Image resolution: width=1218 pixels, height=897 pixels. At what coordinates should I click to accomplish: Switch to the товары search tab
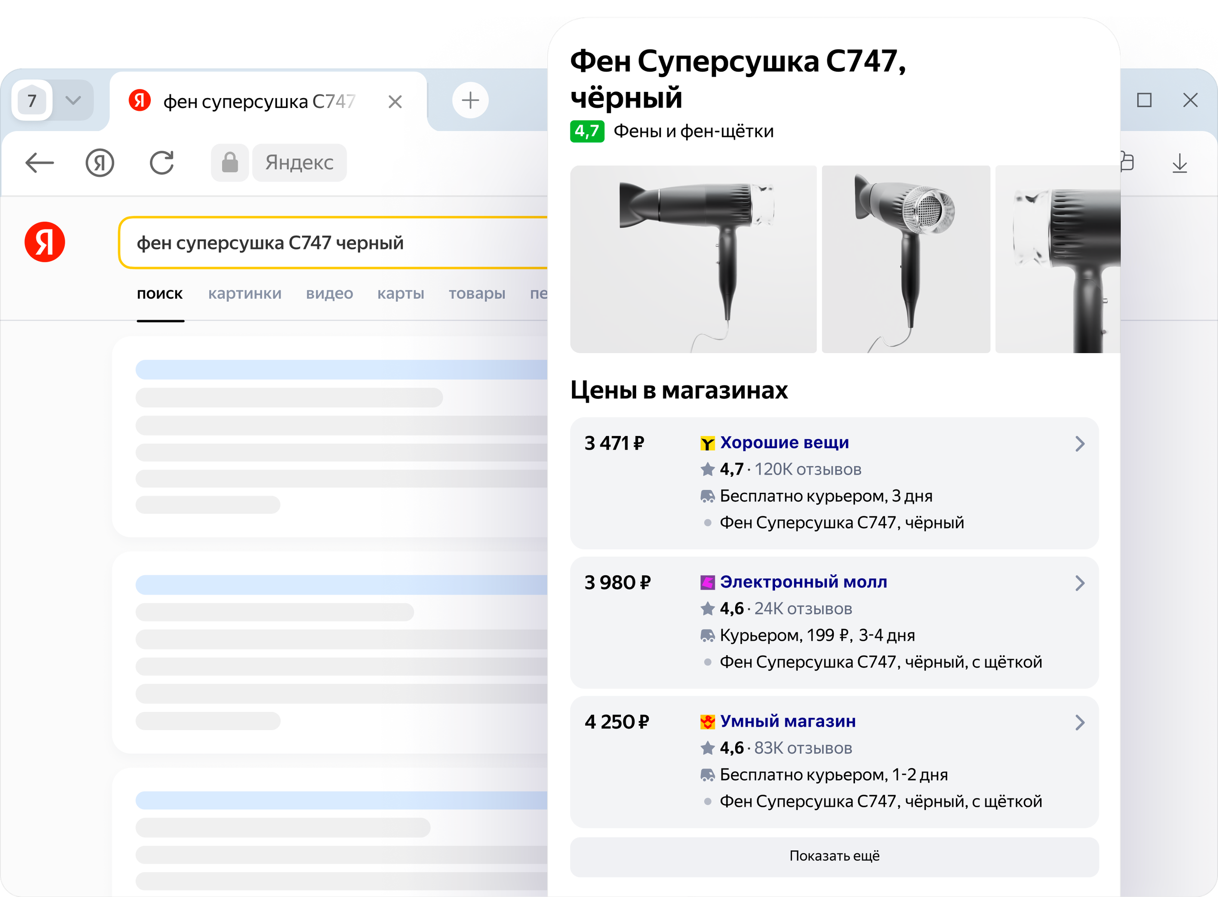click(x=477, y=294)
